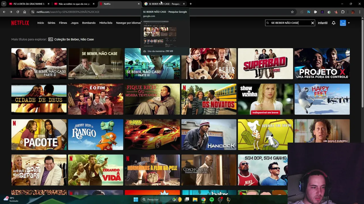Open Apenas um Show thumbnail
364x204 pixels.
[265, 135]
